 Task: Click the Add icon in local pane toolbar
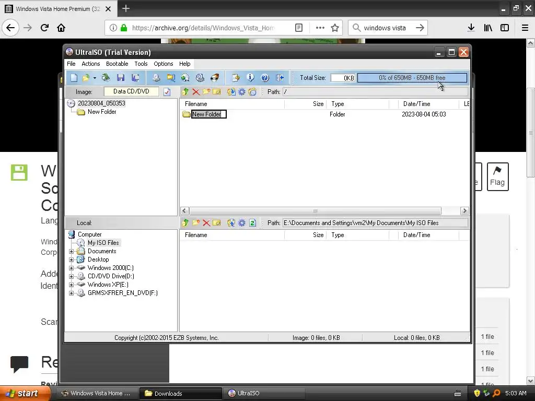coord(231,222)
